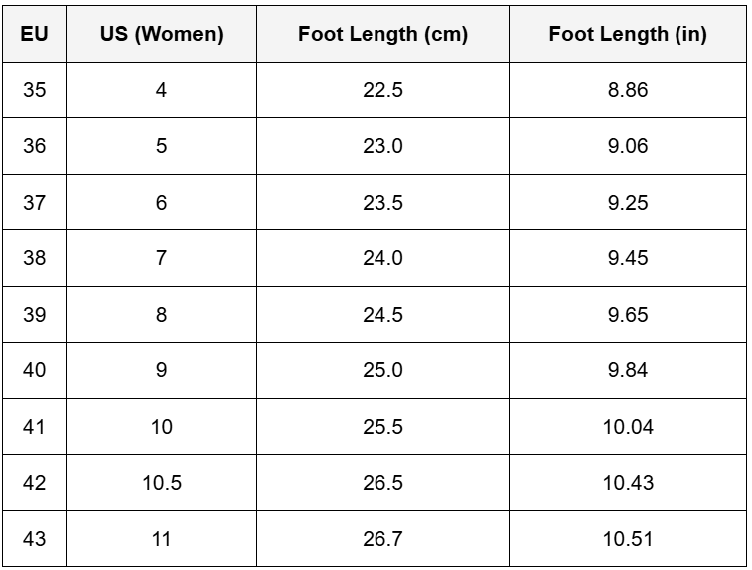752x570 pixels.
Task: Select the 23.5 cm foot length cell
Action: coord(382,203)
